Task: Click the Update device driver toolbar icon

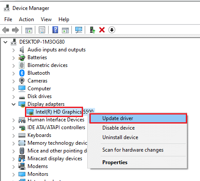Action: [x=92, y=30]
